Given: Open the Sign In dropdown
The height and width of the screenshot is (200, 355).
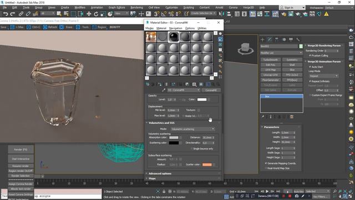Looking at the screenshot, I should coord(292,7).
